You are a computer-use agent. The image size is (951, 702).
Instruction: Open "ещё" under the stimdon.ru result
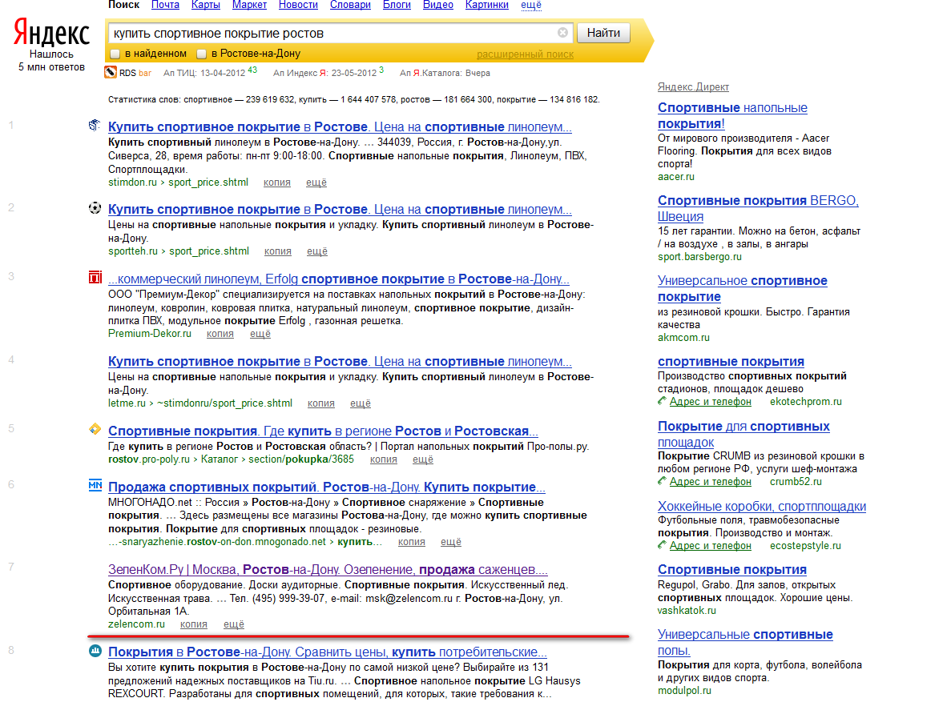[x=316, y=183]
